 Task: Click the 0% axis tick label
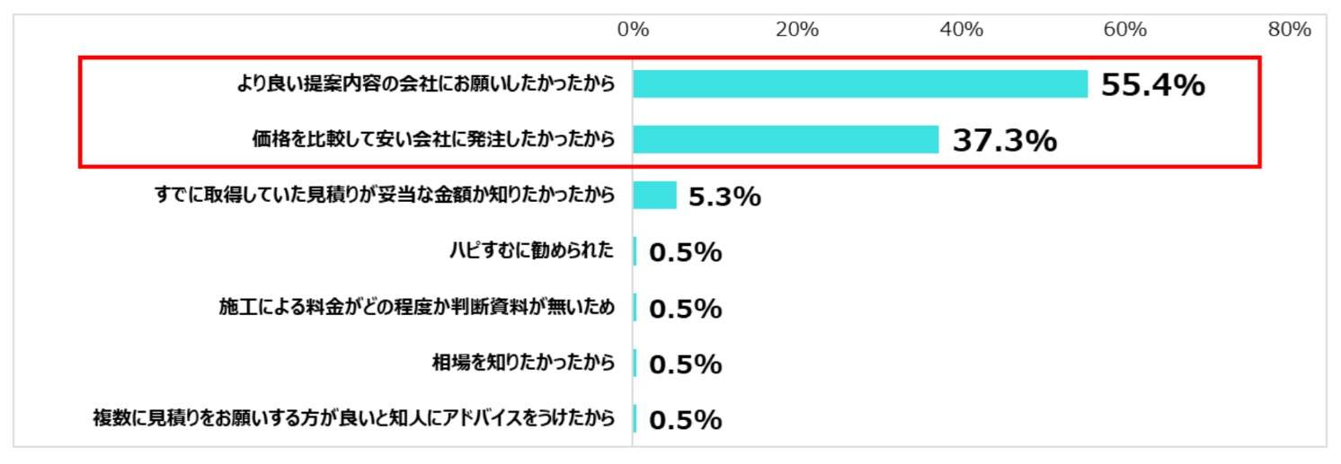pos(633,30)
